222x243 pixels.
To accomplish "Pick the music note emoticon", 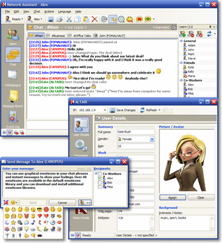I will tap(33, 222).
